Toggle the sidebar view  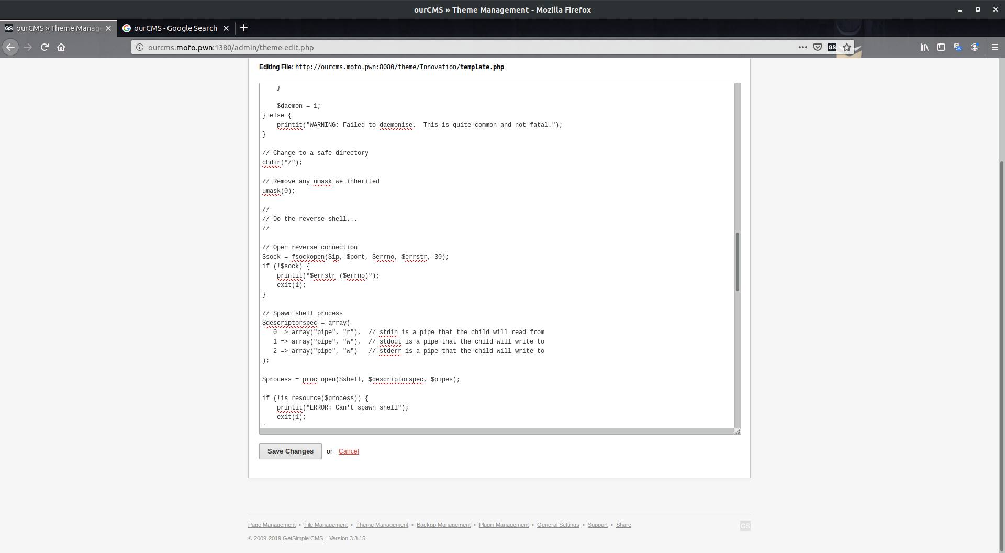tap(941, 47)
